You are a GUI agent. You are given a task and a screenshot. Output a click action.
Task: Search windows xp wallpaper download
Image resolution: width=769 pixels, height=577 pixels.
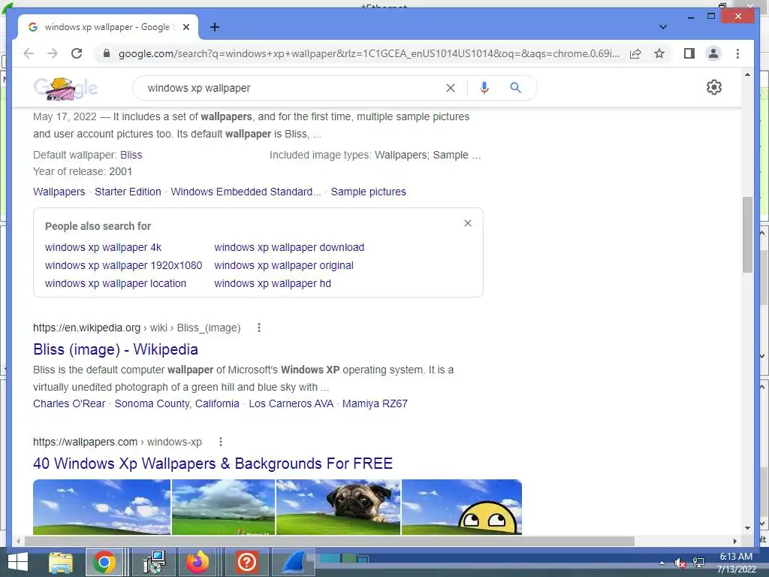point(289,247)
